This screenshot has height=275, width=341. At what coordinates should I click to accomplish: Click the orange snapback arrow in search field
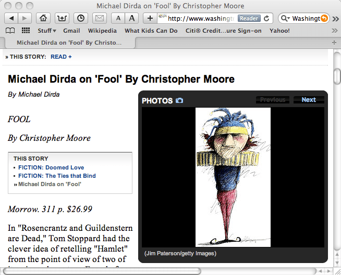tap(324, 18)
